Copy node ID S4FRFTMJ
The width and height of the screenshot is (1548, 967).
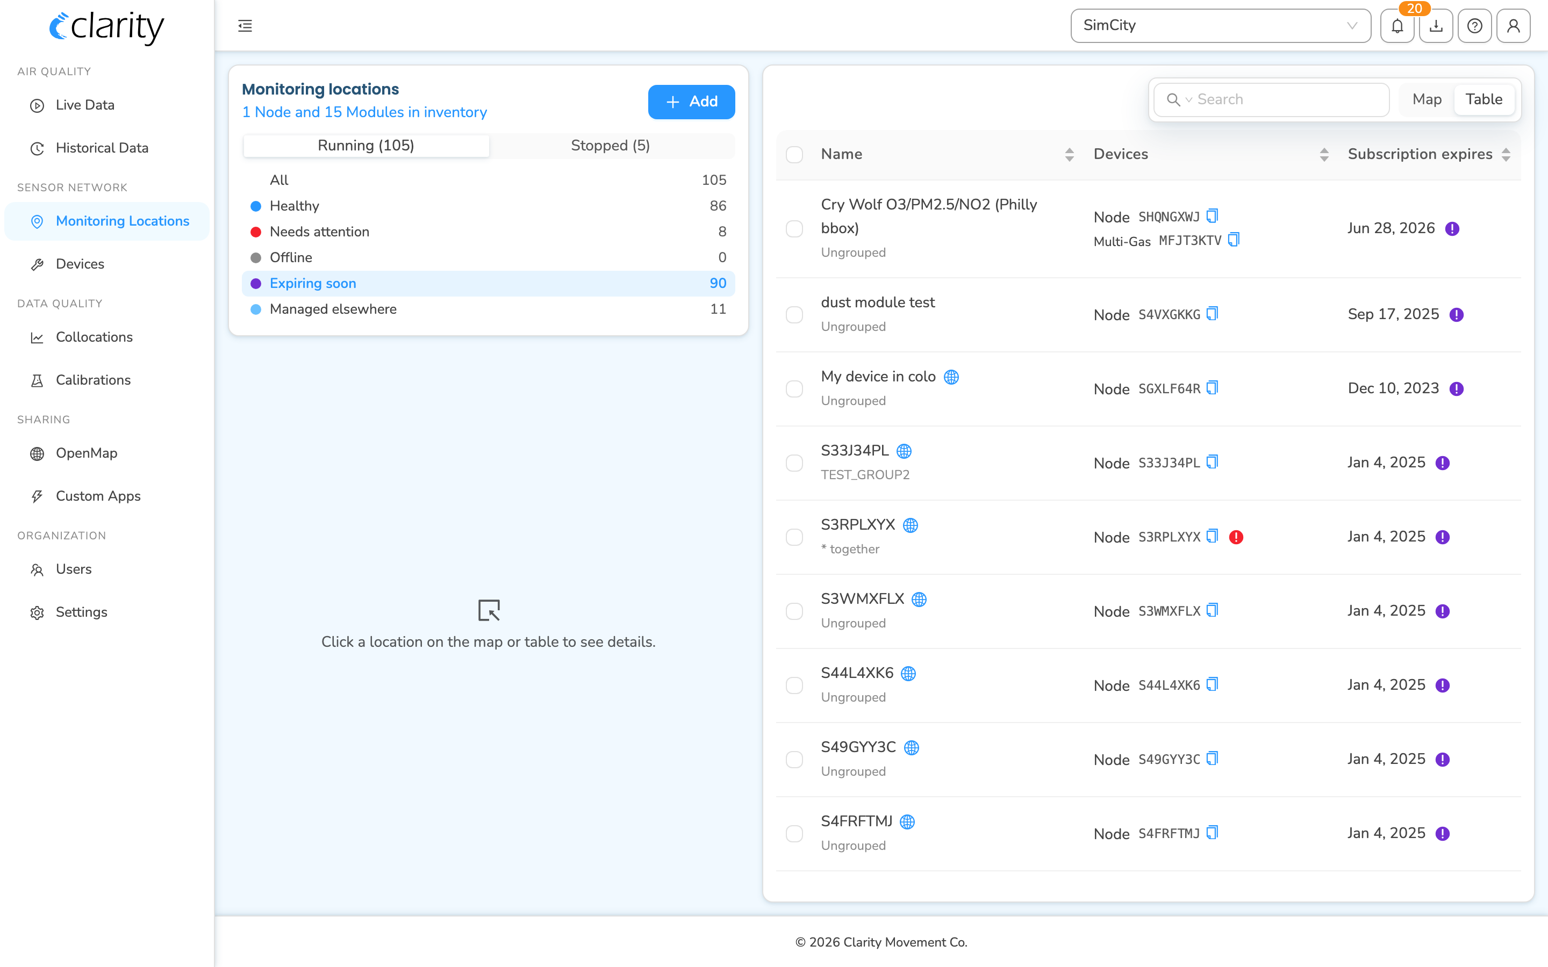click(1212, 833)
